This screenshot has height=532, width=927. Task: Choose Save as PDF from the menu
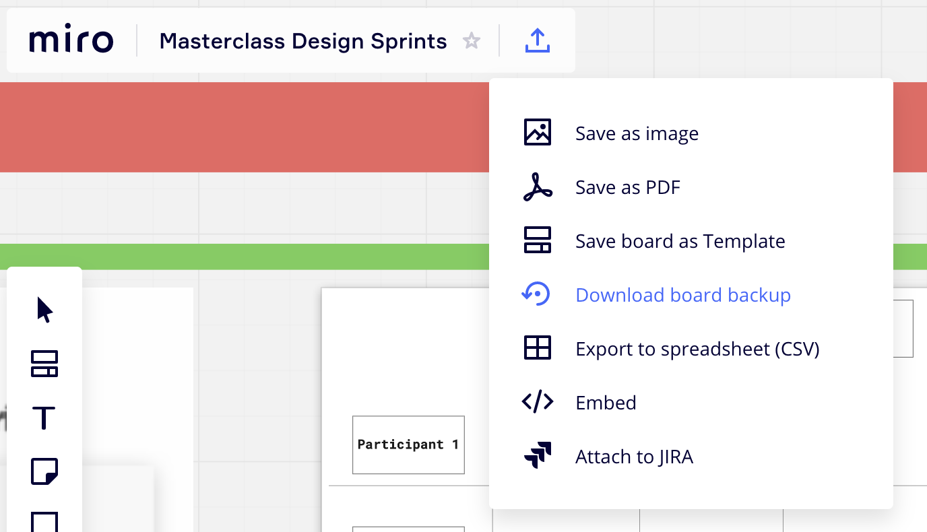(627, 187)
